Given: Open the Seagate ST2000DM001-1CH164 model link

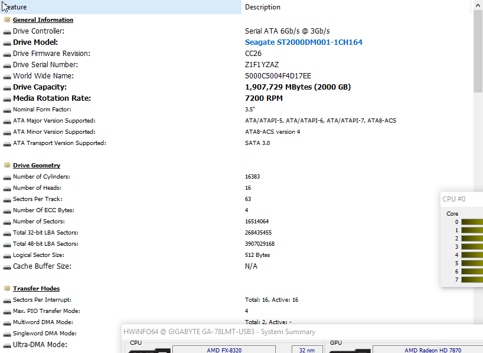Looking at the screenshot, I should 303,42.
